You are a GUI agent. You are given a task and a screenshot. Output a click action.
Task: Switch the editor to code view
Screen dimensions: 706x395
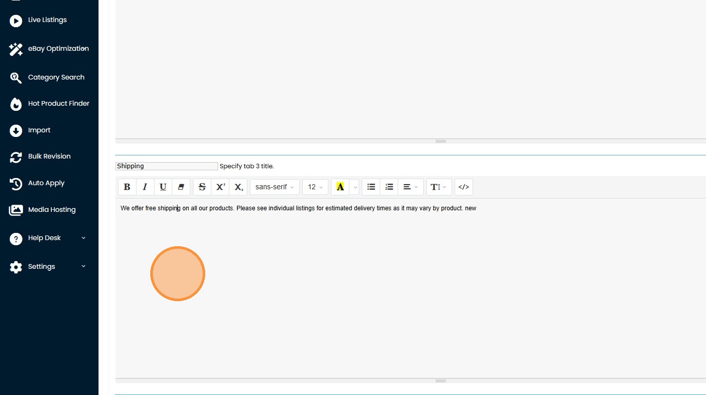(464, 187)
